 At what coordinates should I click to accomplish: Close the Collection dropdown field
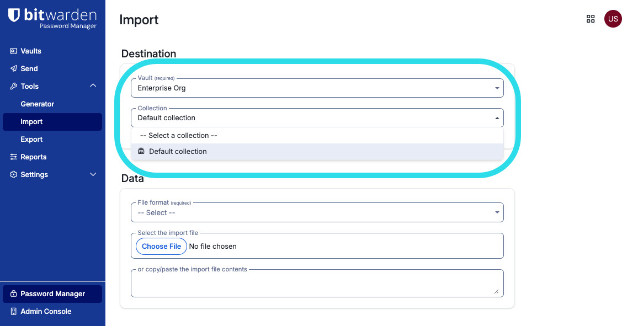click(x=317, y=117)
